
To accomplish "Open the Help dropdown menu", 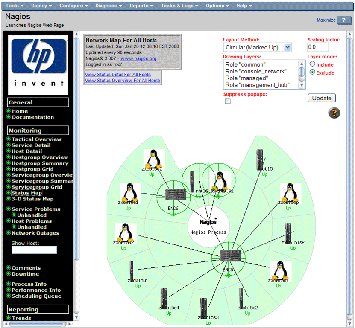I will tap(244, 6).
